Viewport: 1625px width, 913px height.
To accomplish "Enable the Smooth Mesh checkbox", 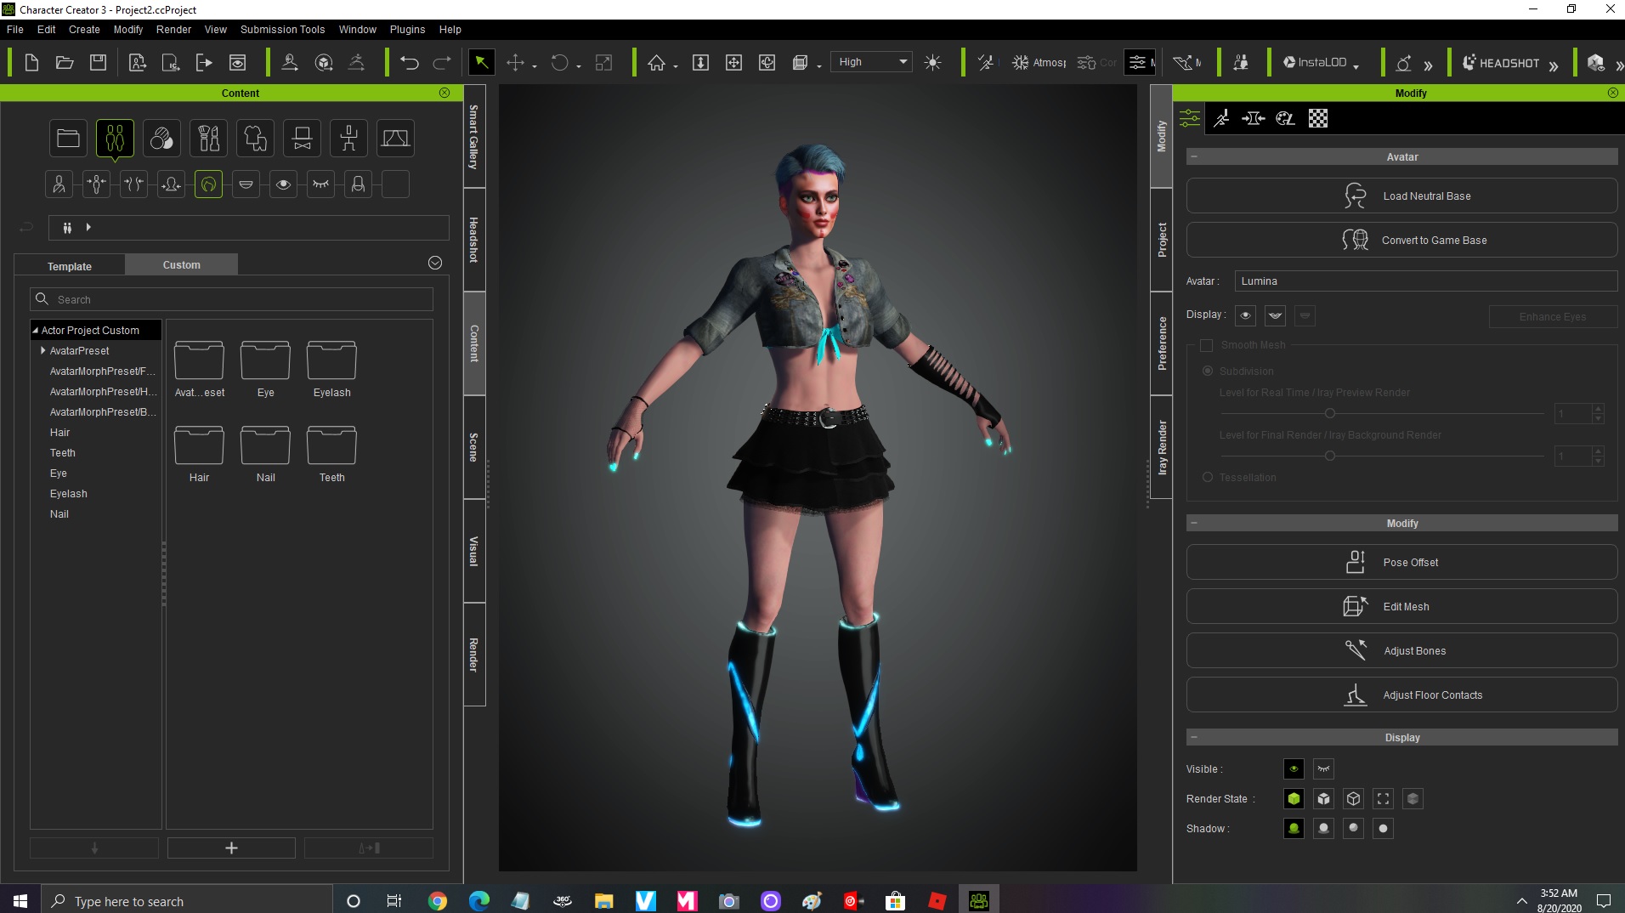I will (x=1206, y=345).
